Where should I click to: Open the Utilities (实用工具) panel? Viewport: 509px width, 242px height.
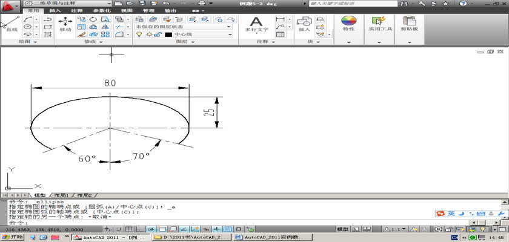tap(379, 24)
